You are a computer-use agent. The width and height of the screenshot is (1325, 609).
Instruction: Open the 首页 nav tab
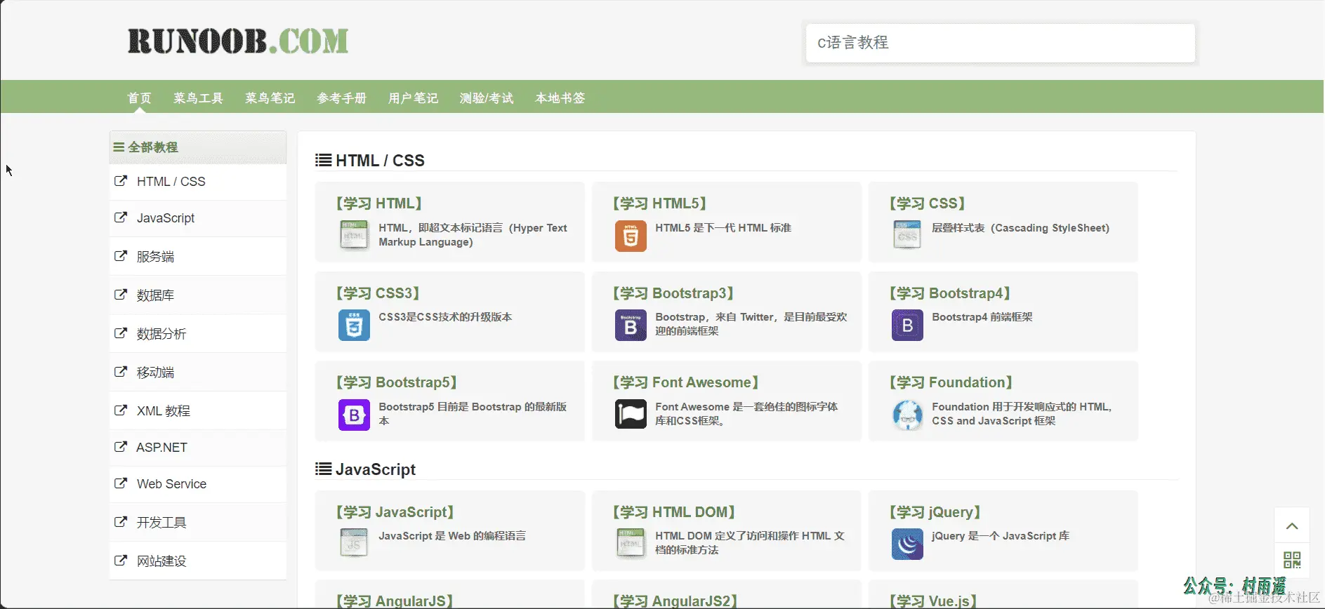click(x=140, y=98)
